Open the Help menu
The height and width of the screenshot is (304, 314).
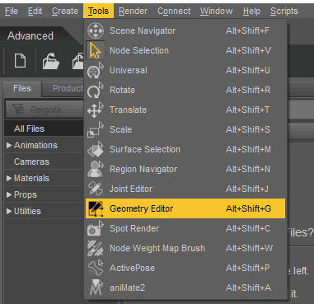[x=251, y=11]
